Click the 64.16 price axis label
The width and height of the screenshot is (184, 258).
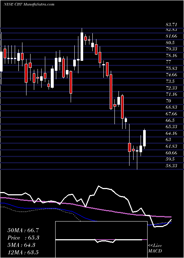tap(171, 133)
